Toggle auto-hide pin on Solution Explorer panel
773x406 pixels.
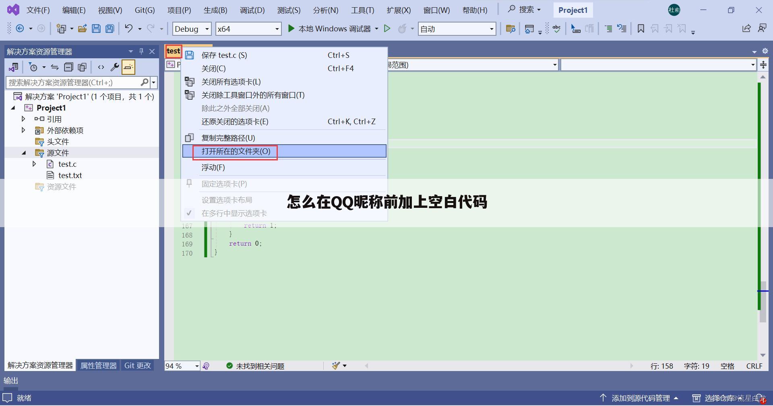pyautogui.click(x=141, y=51)
